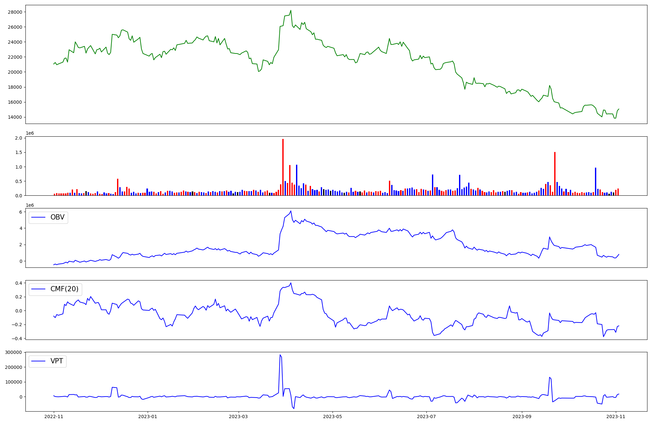Click the 2023-05 x-axis date label

coord(332,416)
